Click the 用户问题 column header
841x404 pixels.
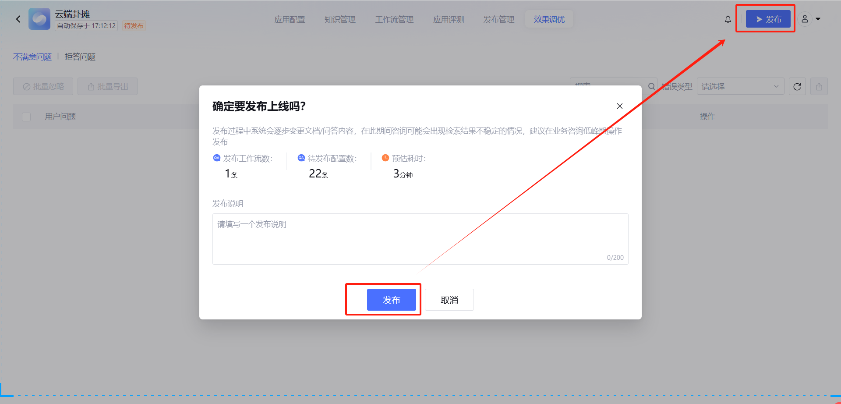pyautogui.click(x=60, y=117)
